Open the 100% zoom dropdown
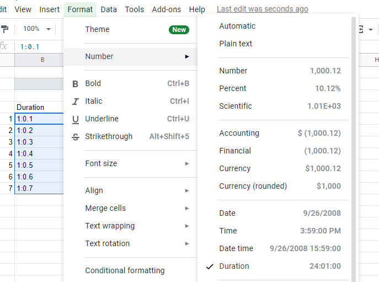The image size is (379, 282). click(x=37, y=29)
